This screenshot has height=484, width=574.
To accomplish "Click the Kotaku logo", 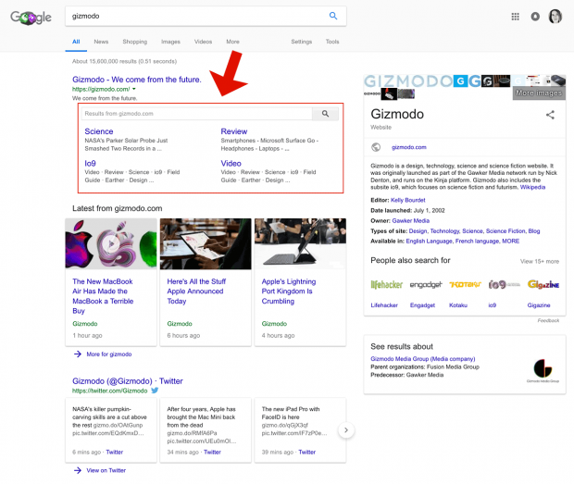I will coord(465,285).
